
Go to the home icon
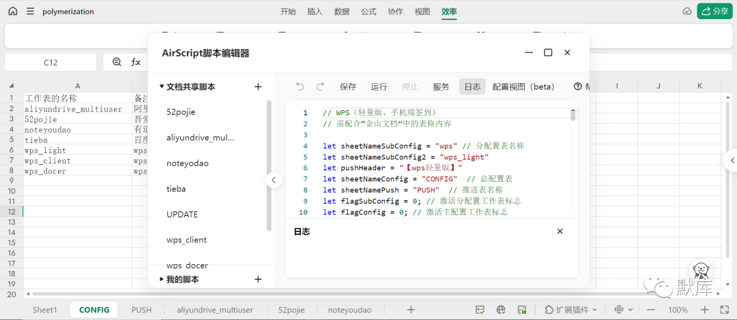[x=13, y=12]
